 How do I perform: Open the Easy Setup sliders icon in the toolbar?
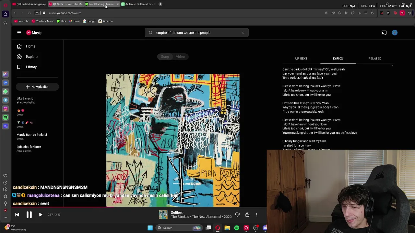[366, 13]
